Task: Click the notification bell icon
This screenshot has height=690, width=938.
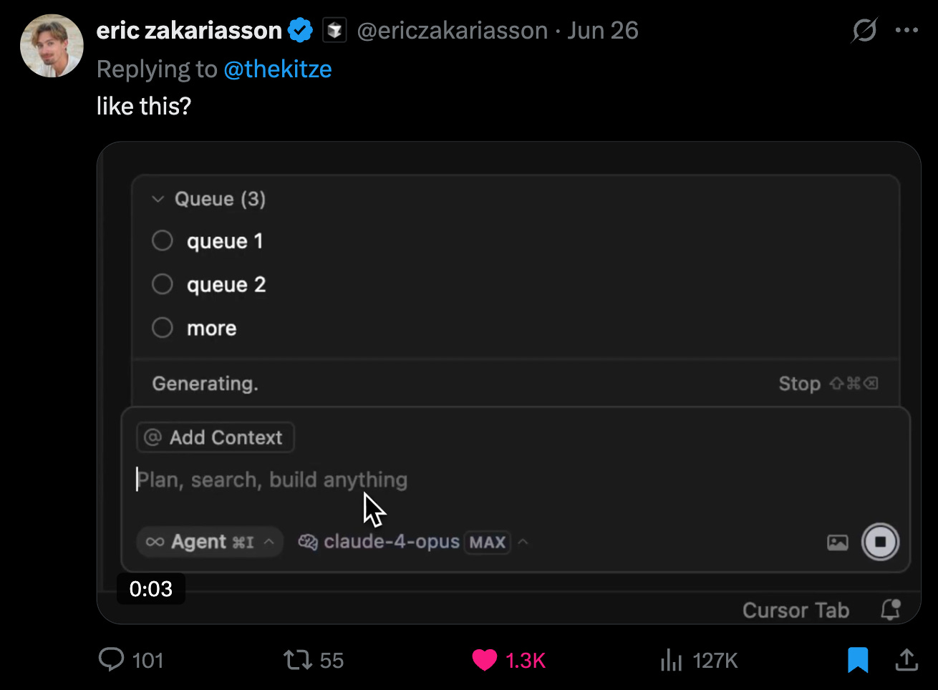Action: click(890, 610)
